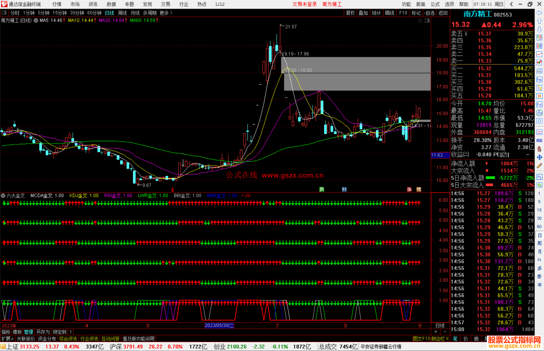Click 交易未登录 login link
The height and width of the screenshot is (351, 544).
tap(304, 4)
